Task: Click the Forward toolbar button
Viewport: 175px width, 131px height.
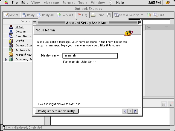Action: tap(65, 15)
